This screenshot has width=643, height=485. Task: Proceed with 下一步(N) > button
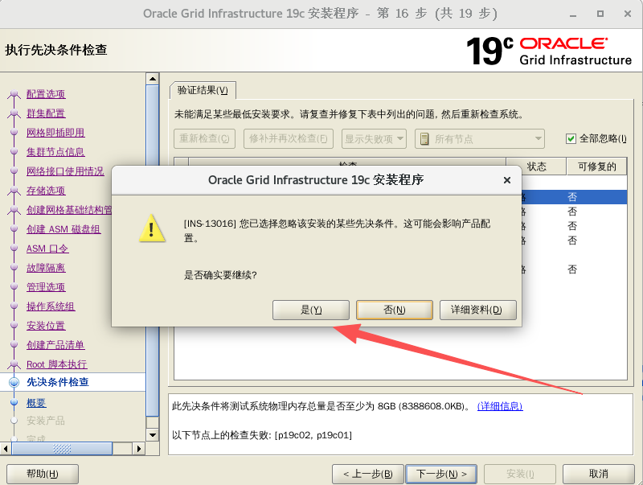[x=441, y=474]
